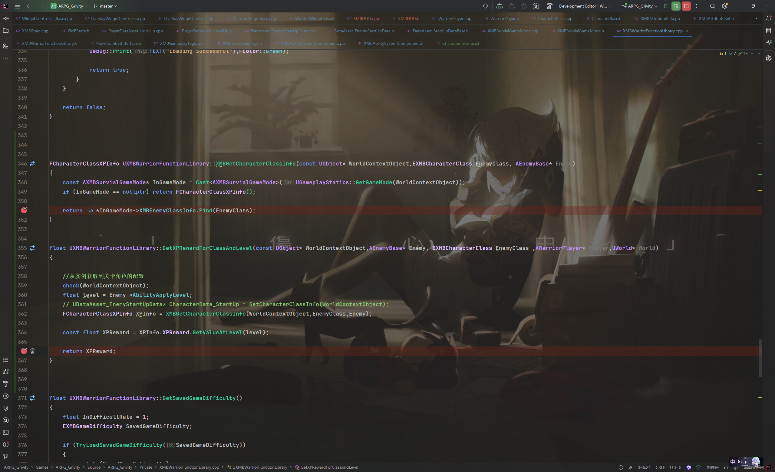Open the Structure tool window icon
Screen dimensions: 775x472
(x=6, y=46)
